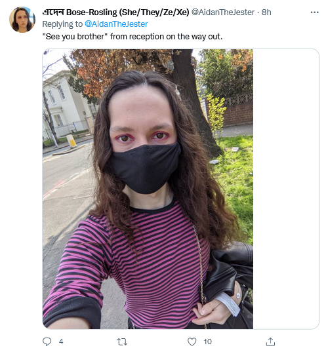The height and width of the screenshot is (352, 326).
Task: Click the "Replying to" gray label
Action: tap(62, 24)
